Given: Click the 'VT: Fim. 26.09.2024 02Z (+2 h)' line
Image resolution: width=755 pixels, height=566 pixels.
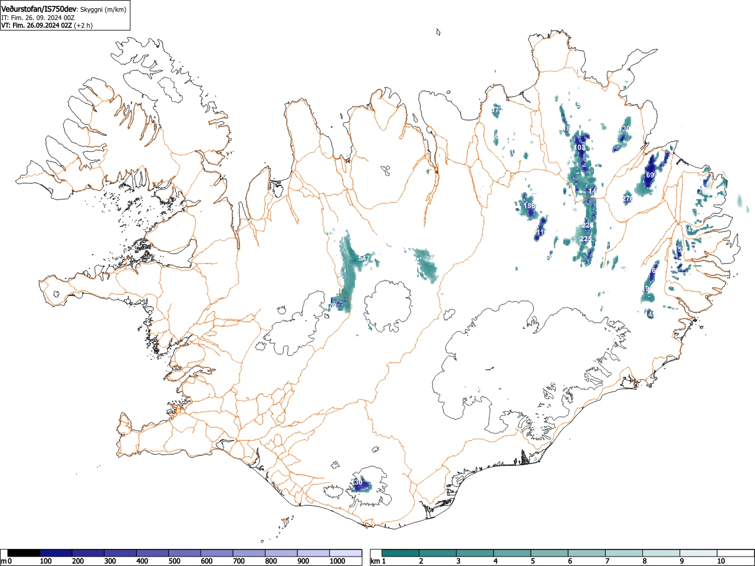Looking at the screenshot, I should point(47,25).
